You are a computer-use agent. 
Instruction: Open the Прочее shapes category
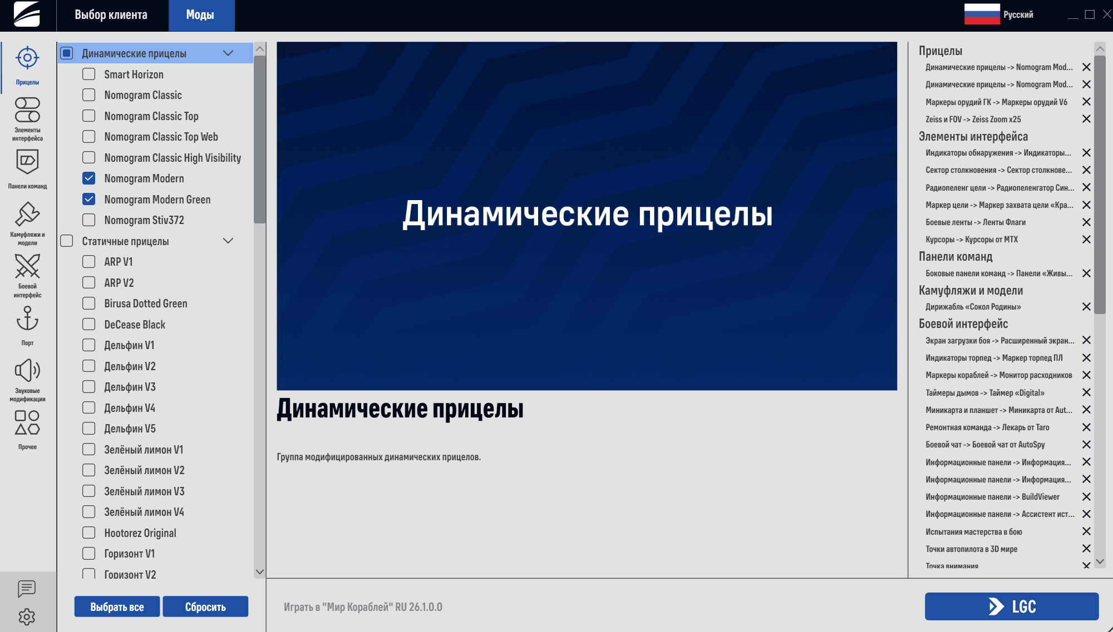click(27, 429)
